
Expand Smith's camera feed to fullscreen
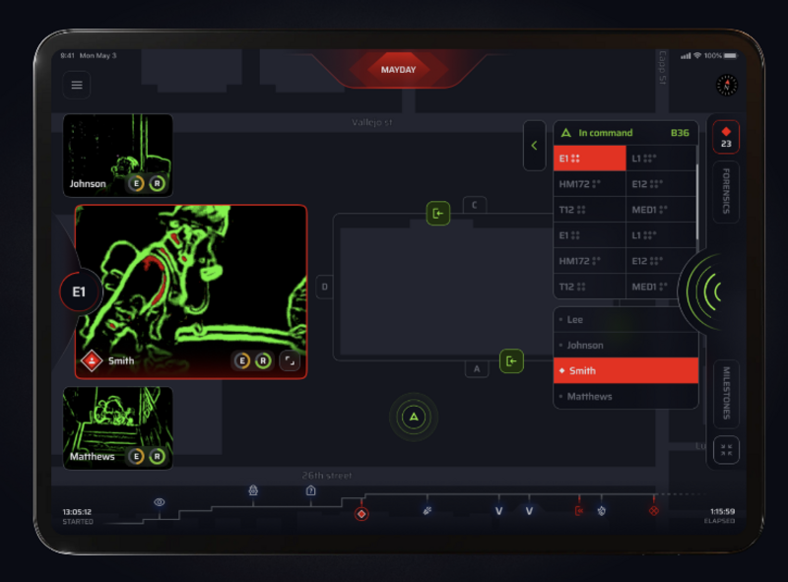(x=290, y=360)
